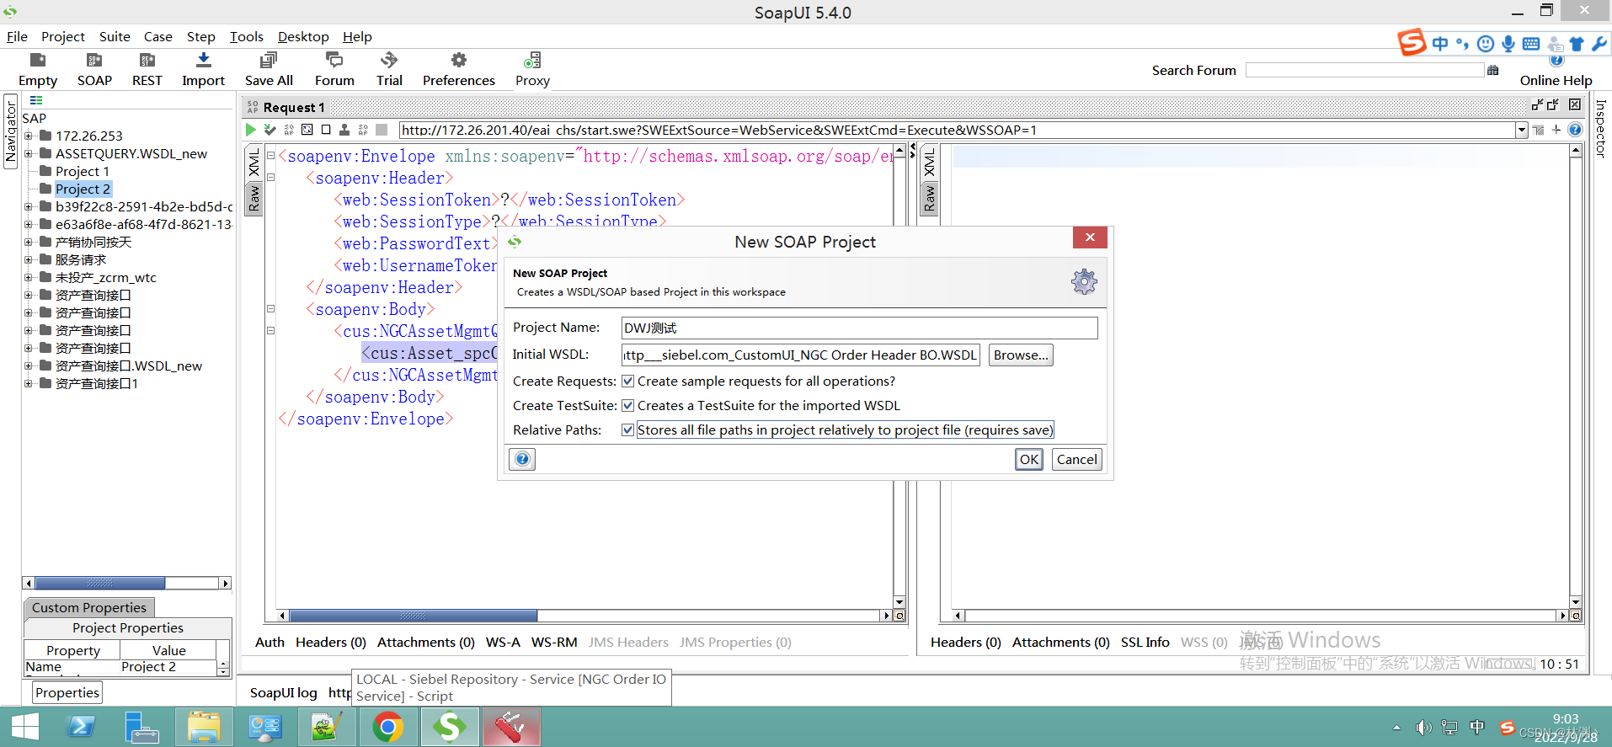Click the wrench icon in the IME bar
This screenshot has width=1612, height=747.
[1599, 44]
